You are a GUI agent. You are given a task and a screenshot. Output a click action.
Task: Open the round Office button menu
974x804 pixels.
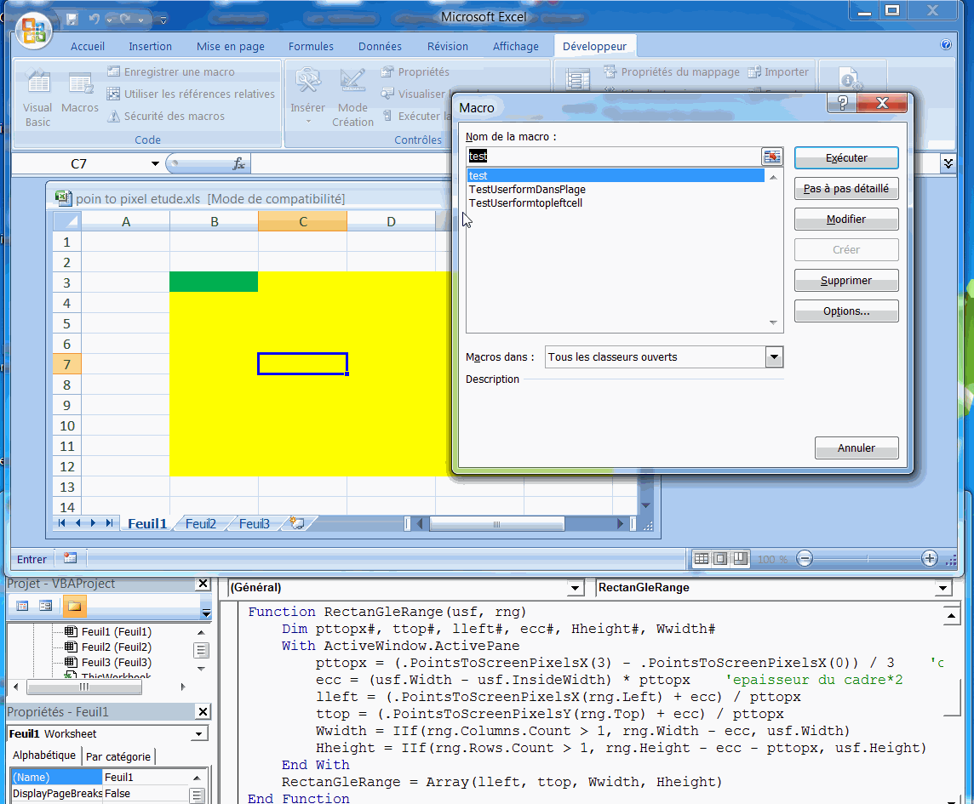pos(33,30)
